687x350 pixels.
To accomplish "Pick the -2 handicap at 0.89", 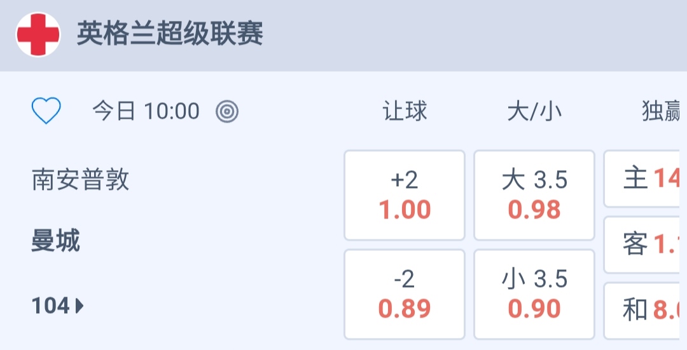I will pos(405,294).
